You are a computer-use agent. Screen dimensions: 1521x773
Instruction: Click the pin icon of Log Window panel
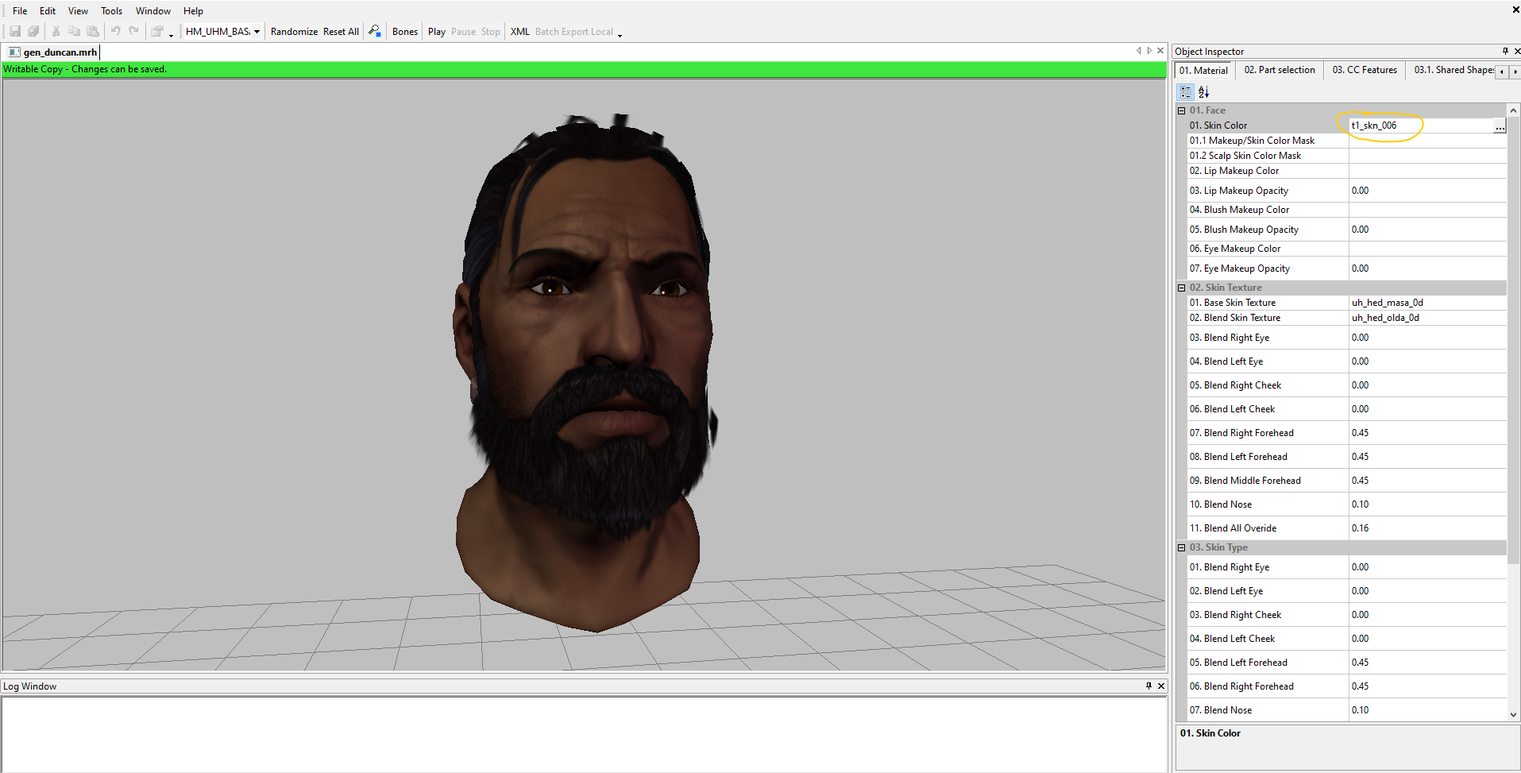click(x=1148, y=686)
